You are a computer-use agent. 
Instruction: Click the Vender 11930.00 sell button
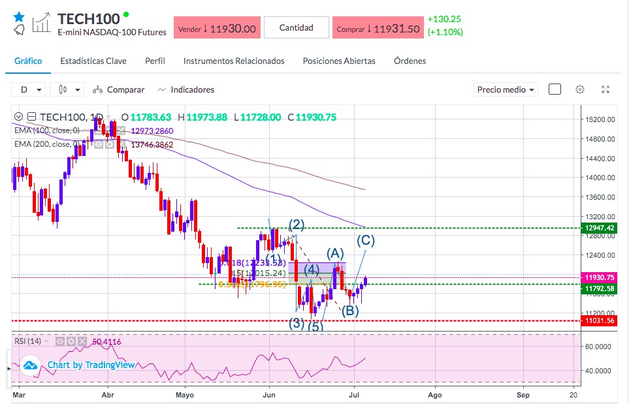point(217,27)
